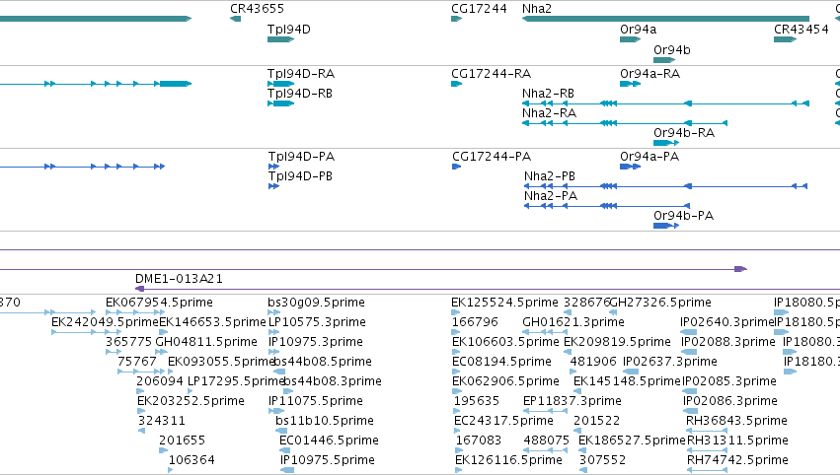This screenshot has width=840, height=475.
Task: Select the DME1-013A21 clone label
Action: (x=179, y=279)
